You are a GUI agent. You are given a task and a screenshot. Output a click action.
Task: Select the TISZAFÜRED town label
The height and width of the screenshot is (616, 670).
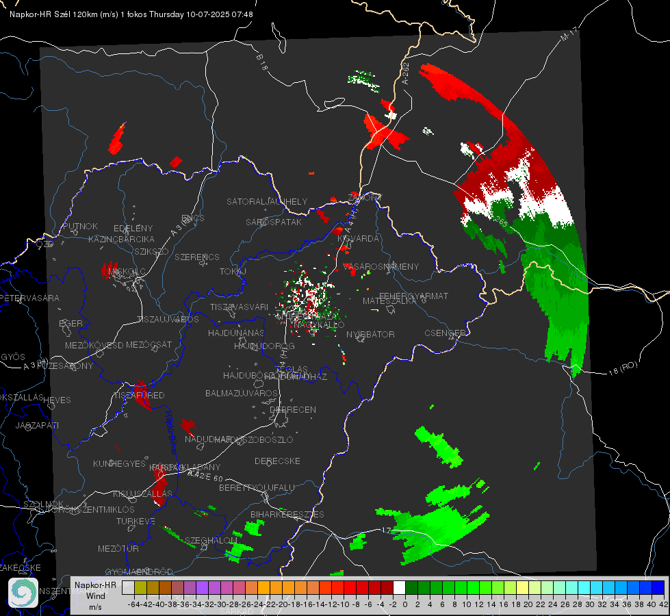click(x=139, y=396)
